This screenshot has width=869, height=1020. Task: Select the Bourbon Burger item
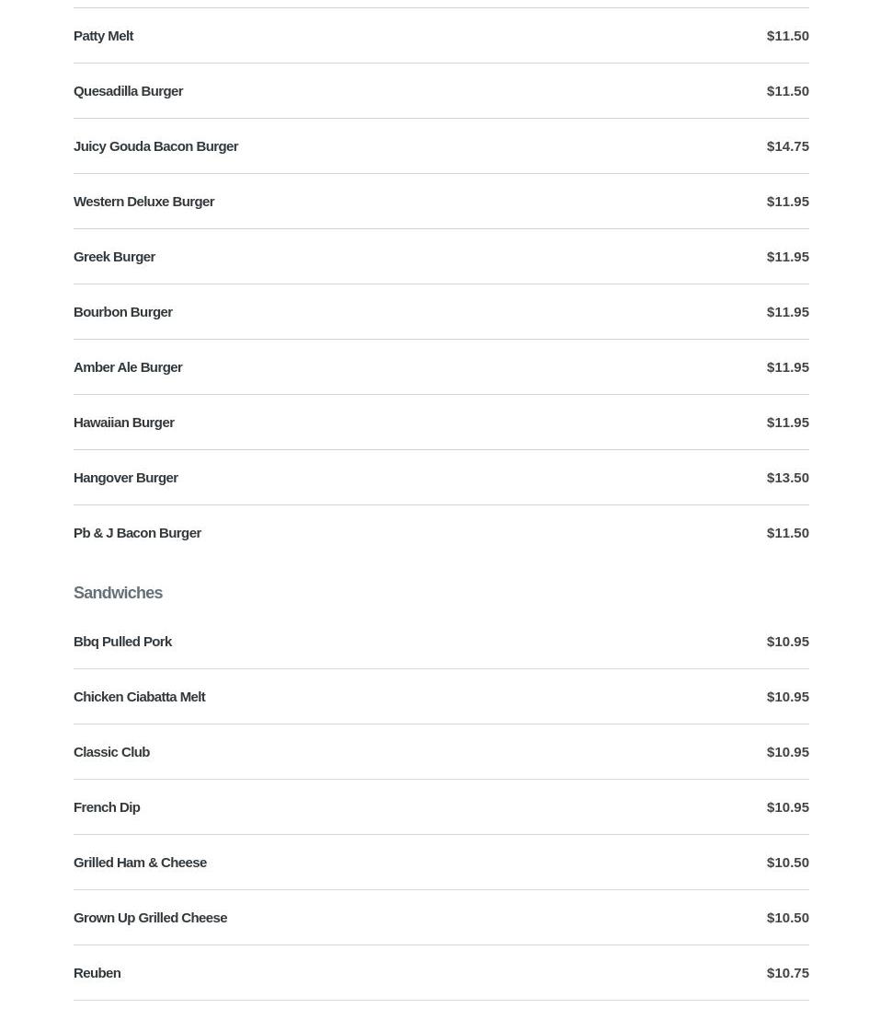pyautogui.click(x=122, y=312)
